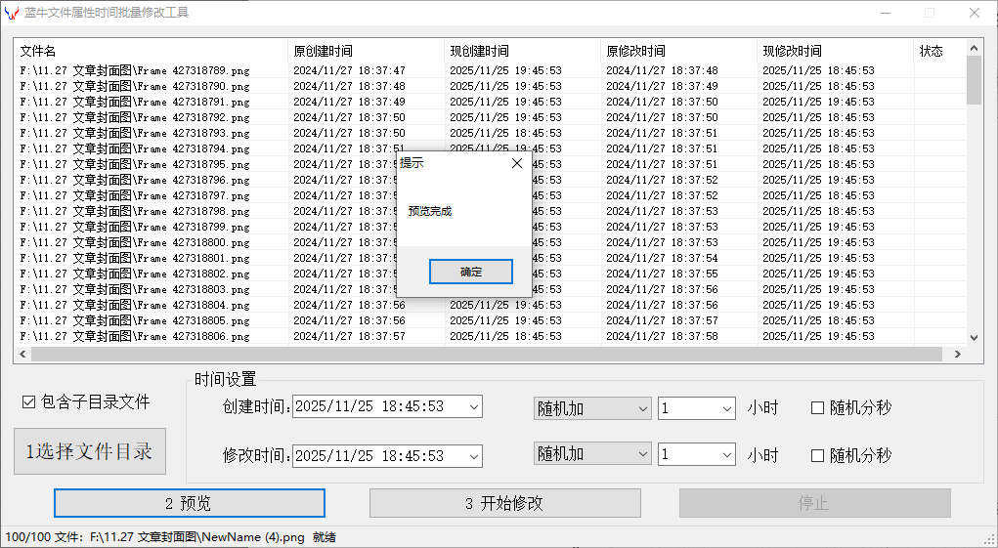Close the 提示 dialog with its X
This screenshot has height=548, width=998.
517,163
